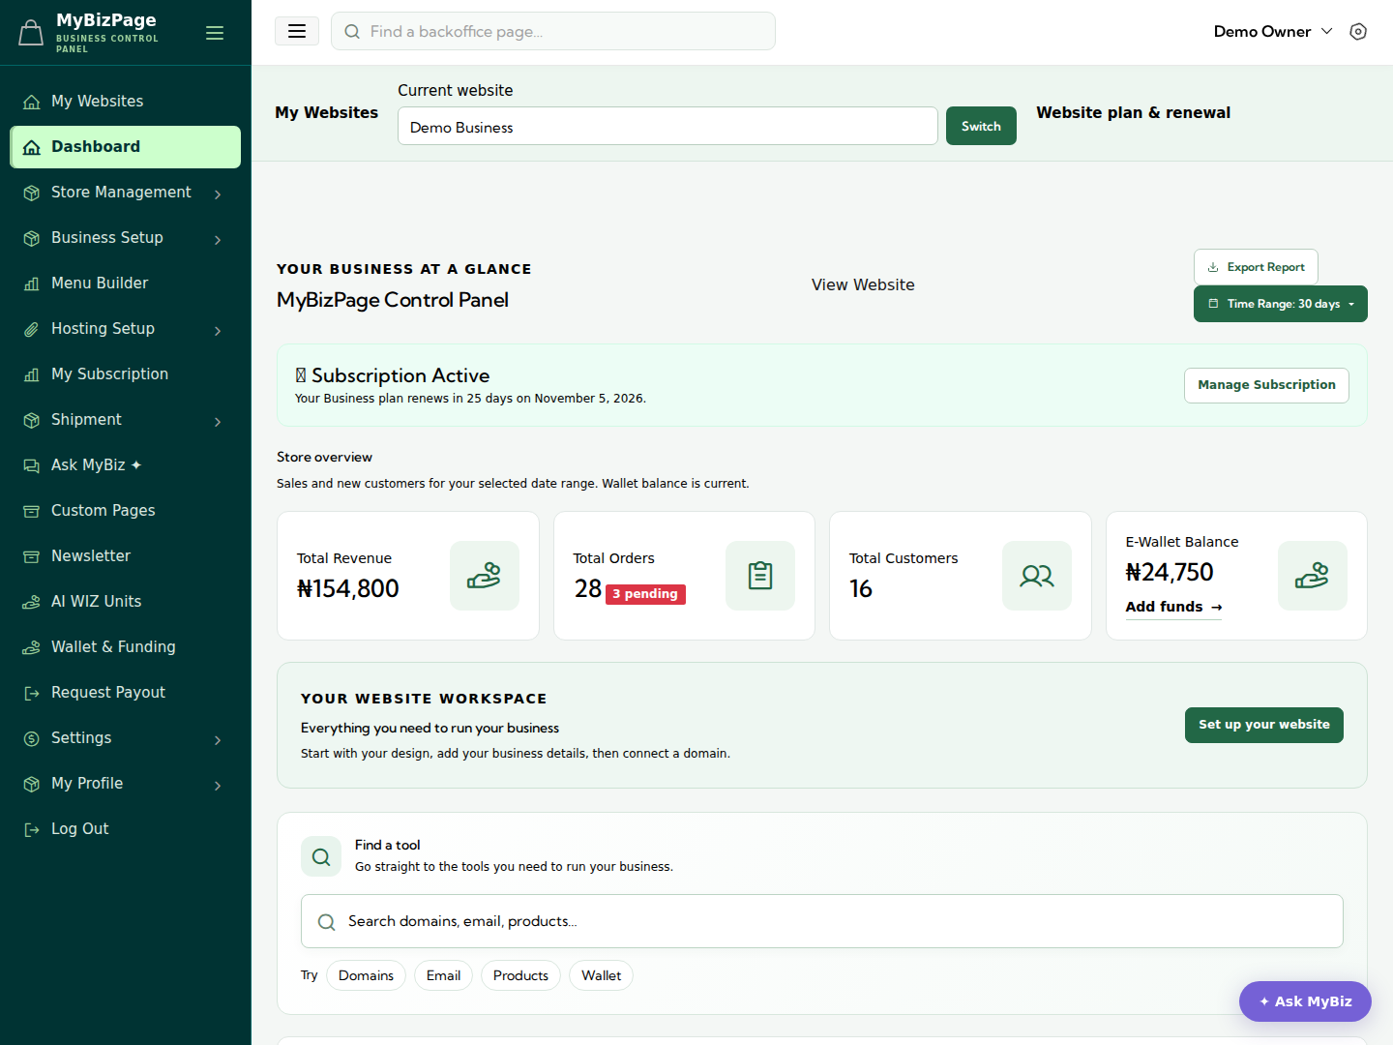Click the Ask MyBiz chat icon in sidebar
The image size is (1393, 1045).
32,465
